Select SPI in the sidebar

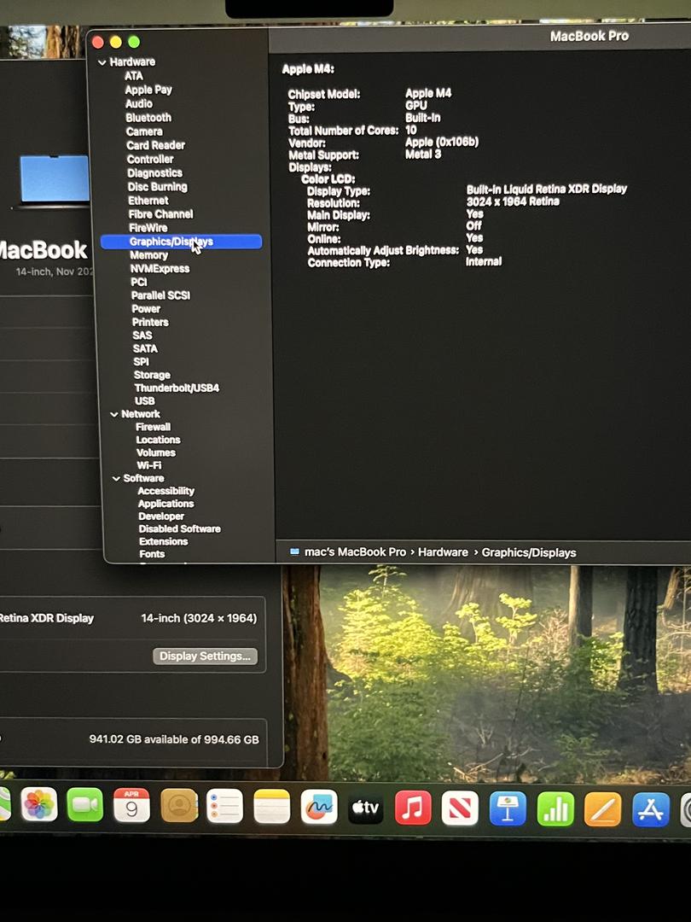(x=141, y=362)
